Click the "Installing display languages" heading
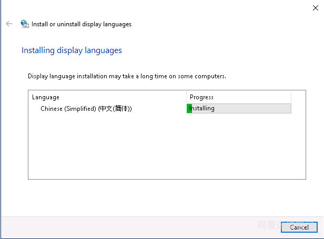This screenshot has width=324, height=239. 72,50
